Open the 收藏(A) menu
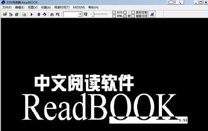This screenshot has height=131, width=208. [x=46, y=7]
